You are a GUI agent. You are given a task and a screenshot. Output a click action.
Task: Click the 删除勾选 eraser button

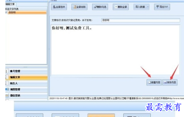tap(100, 7)
